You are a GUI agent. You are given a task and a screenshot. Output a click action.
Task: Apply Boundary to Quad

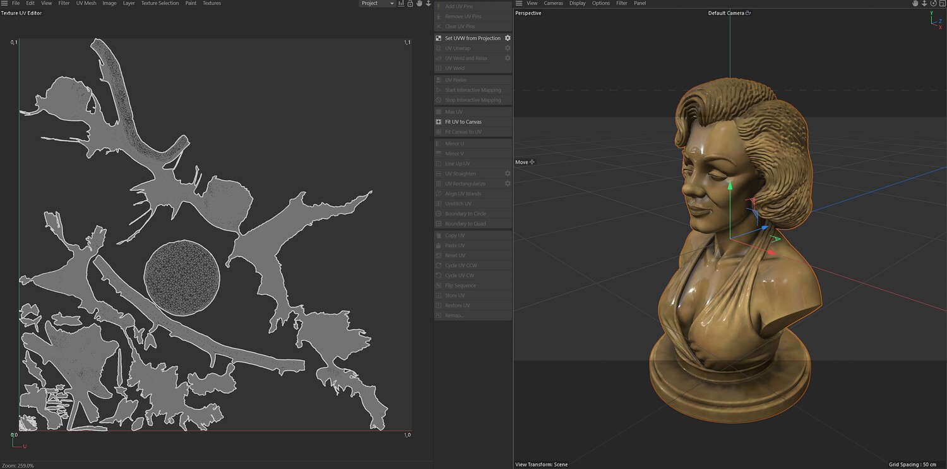pyautogui.click(x=473, y=224)
